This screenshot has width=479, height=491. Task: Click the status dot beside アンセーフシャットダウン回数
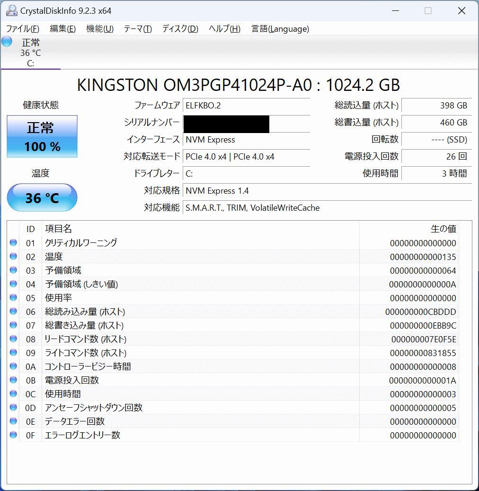pyautogui.click(x=13, y=407)
